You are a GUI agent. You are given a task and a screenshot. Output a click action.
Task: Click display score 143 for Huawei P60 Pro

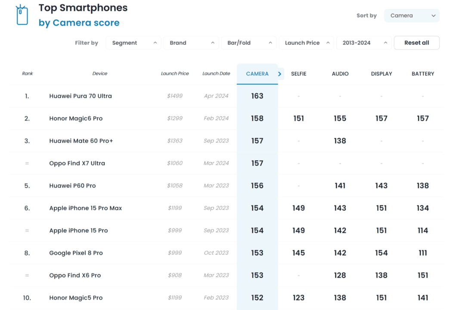[x=382, y=186]
